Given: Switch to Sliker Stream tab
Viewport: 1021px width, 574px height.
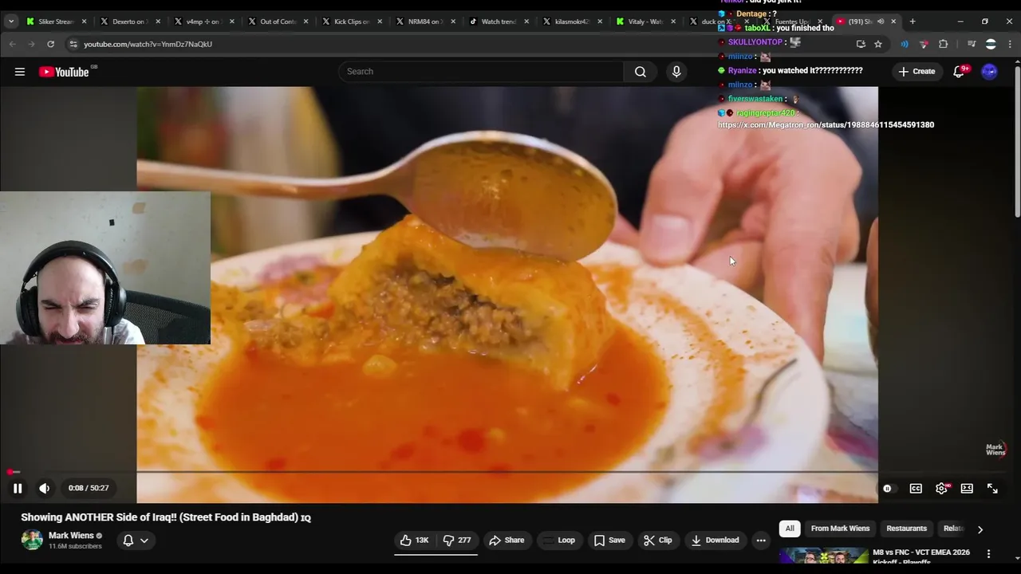Looking at the screenshot, I should coord(55,22).
